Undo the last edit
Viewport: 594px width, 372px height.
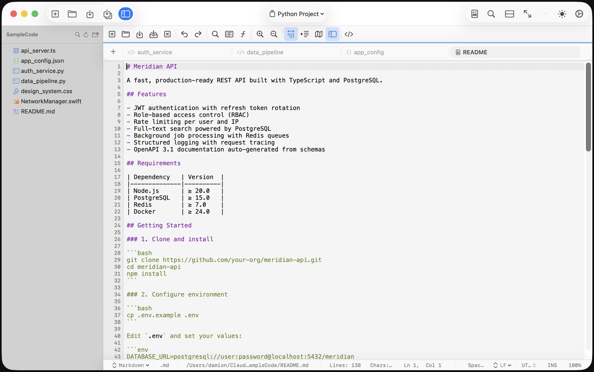click(x=184, y=34)
